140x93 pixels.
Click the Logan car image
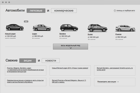(42, 28)
